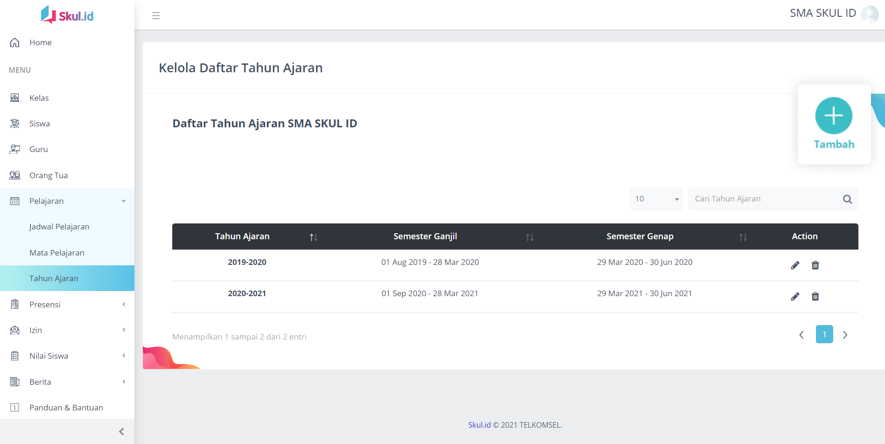Open the Skul.id footer link
885x444 pixels.
479,425
